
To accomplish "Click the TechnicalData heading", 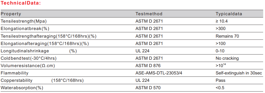I will [21, 3].
